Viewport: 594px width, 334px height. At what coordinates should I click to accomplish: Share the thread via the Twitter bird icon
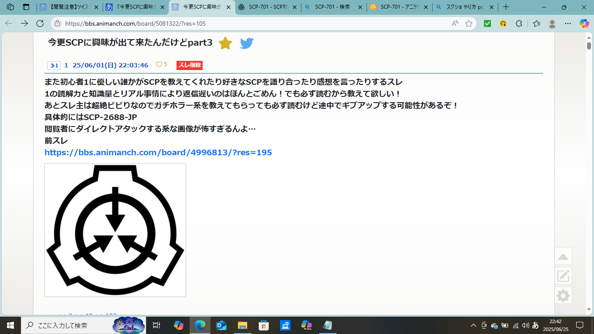247,43
